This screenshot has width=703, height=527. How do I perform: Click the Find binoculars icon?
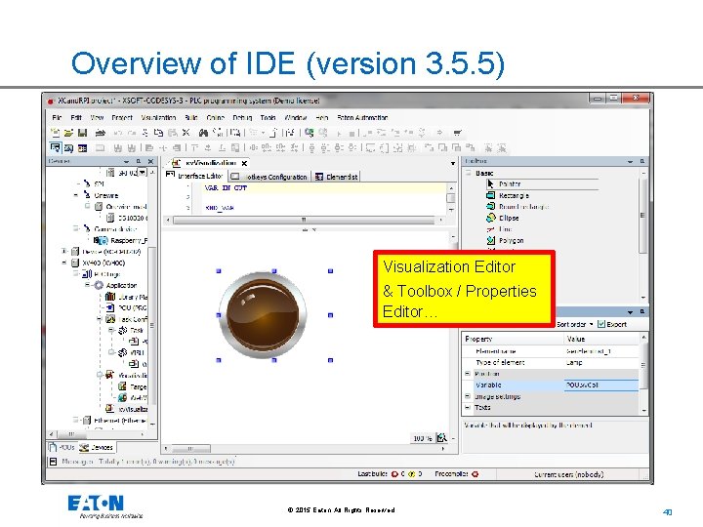[x=203, y=133]
